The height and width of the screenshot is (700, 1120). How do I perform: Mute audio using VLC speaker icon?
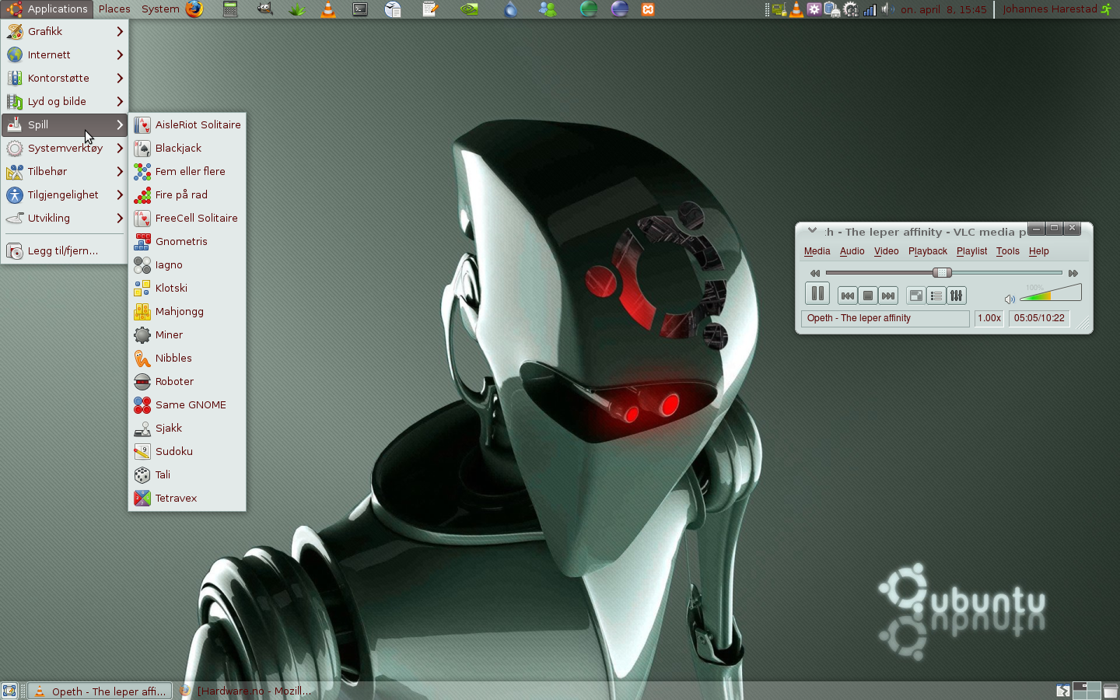[1010, 299]
